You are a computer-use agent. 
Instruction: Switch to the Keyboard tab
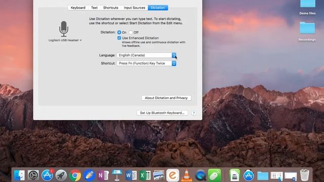click(78, 8)
